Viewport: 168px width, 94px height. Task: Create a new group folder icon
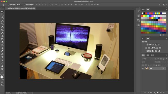[158, 92]
